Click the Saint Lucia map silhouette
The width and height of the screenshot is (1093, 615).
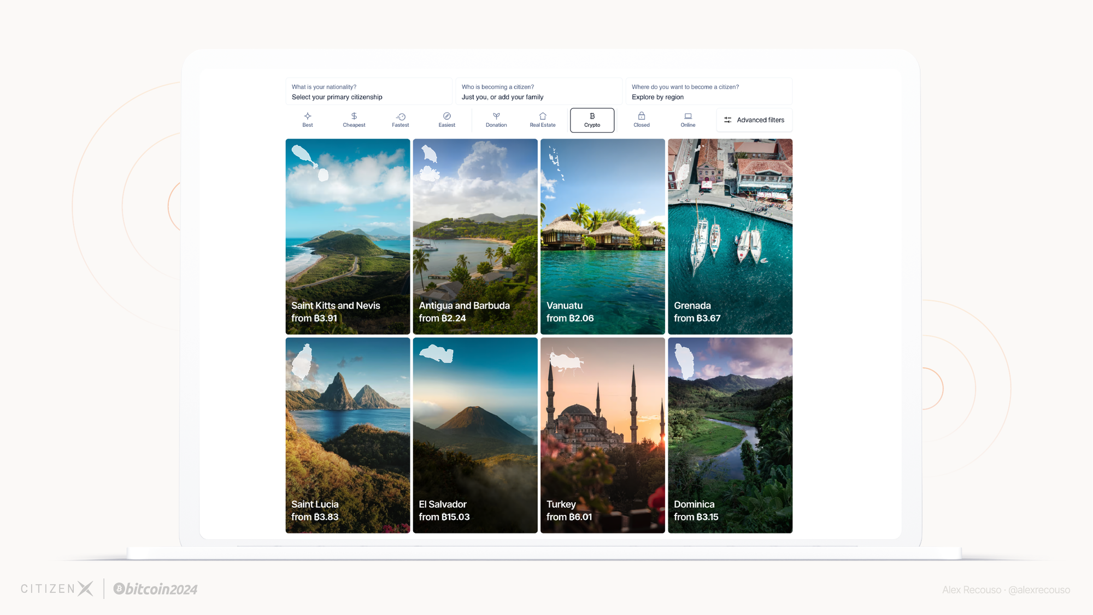(x=302, y=361)
